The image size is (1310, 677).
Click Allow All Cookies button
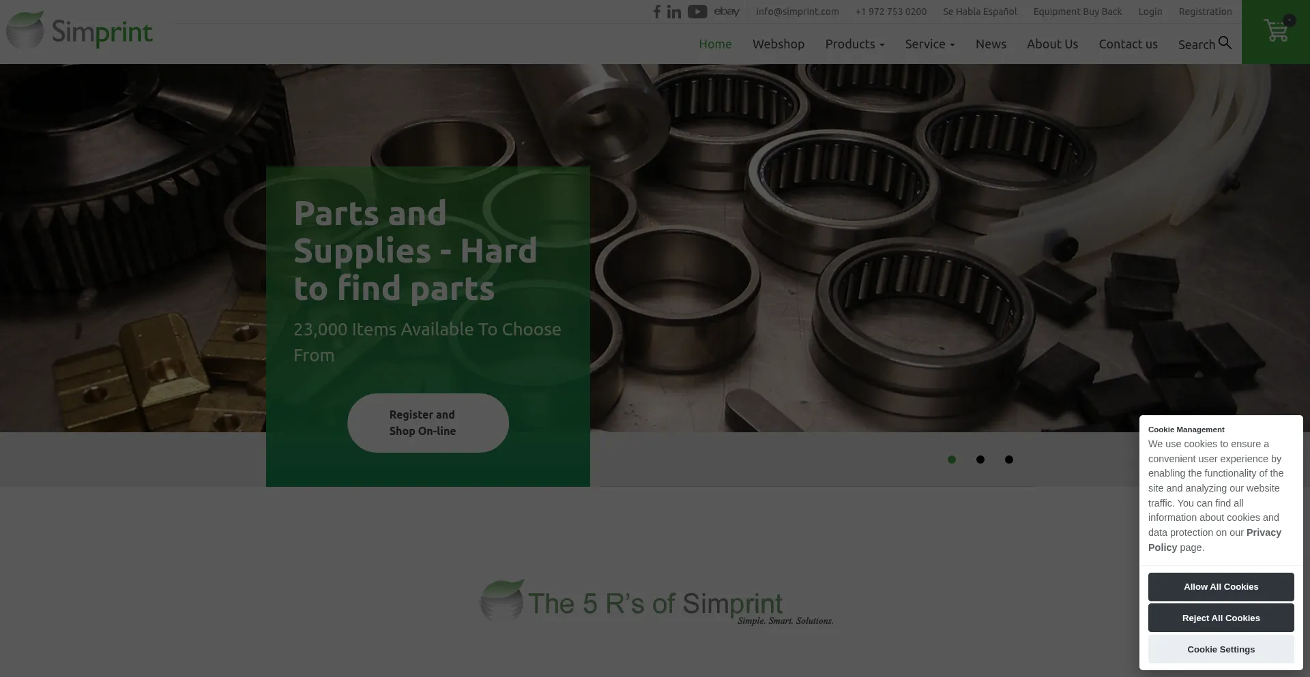point(1221,587)
